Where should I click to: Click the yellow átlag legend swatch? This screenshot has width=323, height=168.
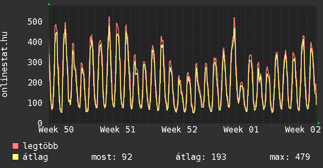point(16,157)
